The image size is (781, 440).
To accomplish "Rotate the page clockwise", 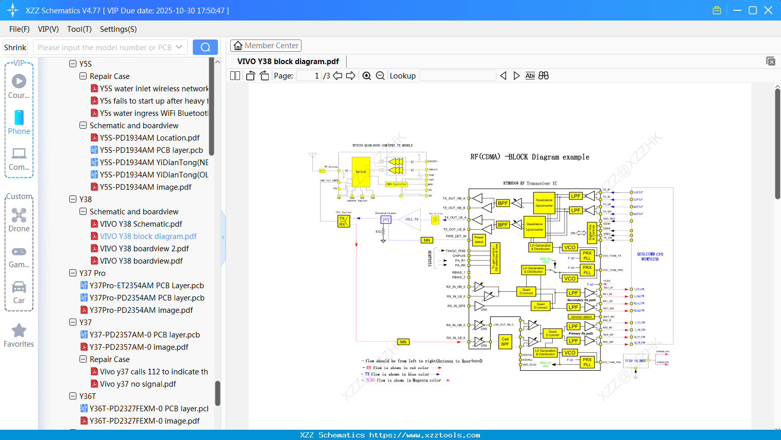I will (264, 76).
